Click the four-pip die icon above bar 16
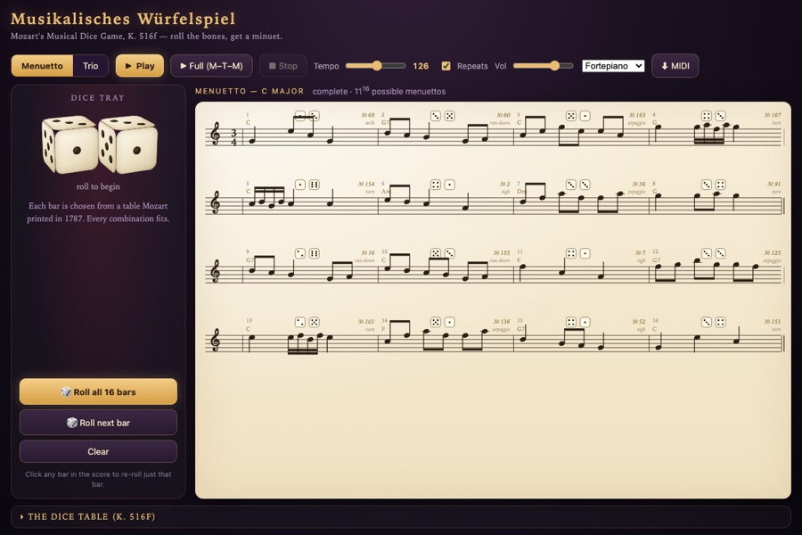Screen dimensions: 802x535 (x=720, y=322)
